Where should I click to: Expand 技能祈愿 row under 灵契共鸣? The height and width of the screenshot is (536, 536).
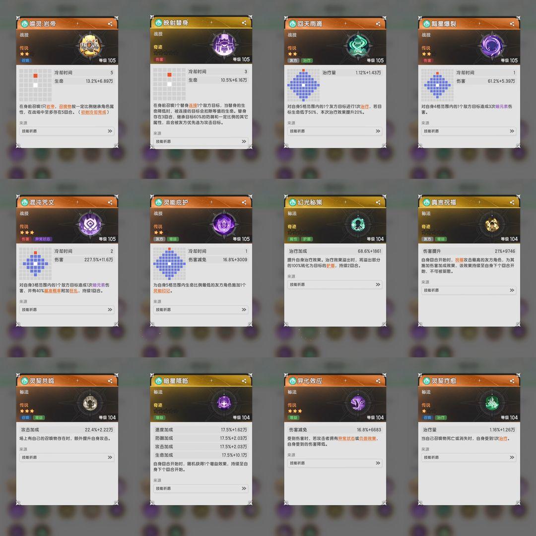tap(67, 457)
